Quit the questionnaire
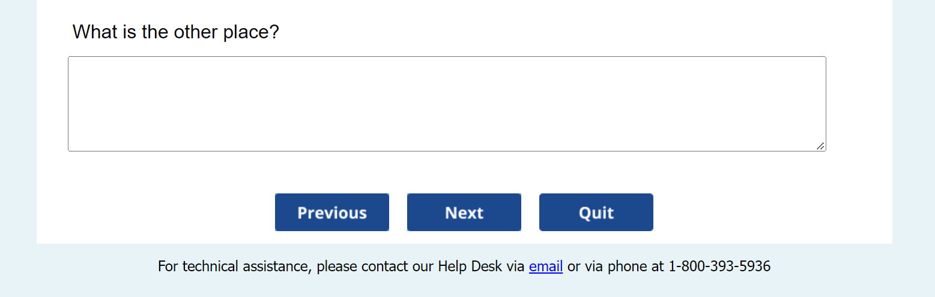 [x=596, y=213]
